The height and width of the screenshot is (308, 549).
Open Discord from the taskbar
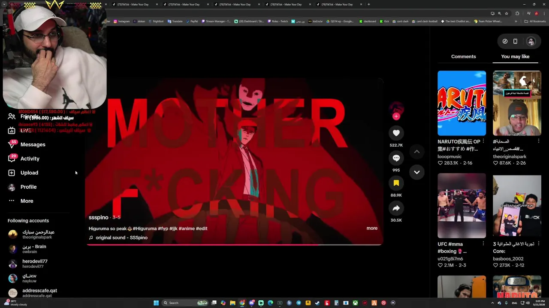coord(252,303)
